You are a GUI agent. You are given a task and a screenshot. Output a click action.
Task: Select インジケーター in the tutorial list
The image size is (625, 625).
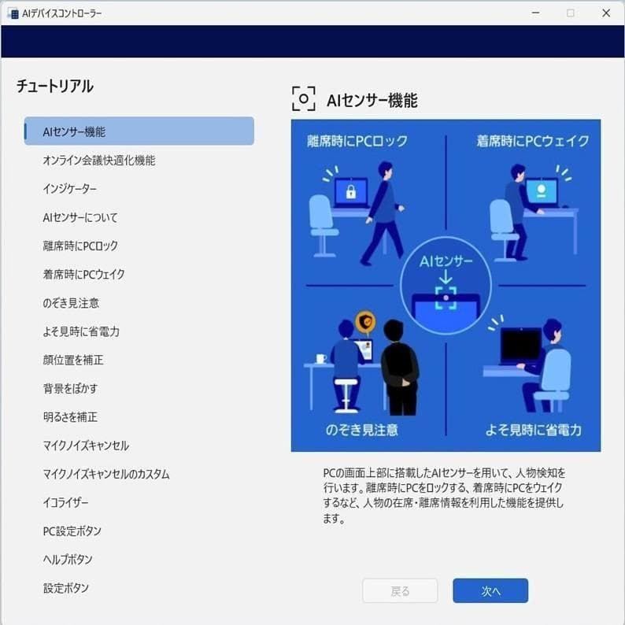[70, 189]
